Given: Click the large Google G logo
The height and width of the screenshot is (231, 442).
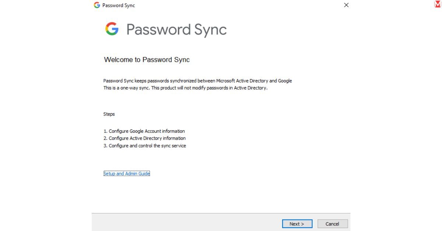Looking at the screenshot, I should [x=112, y=29].
